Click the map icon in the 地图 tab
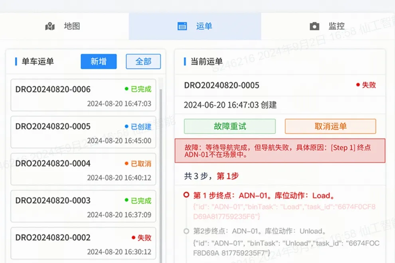395x263 pixels. (50, 27)
